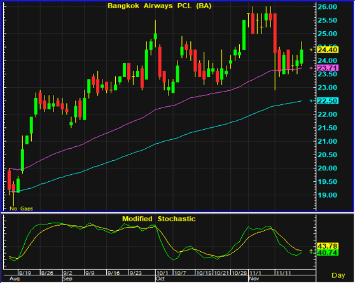Click the Nov month label
The width and height of the screenshot is (355, 283).
tap(254, 279)
